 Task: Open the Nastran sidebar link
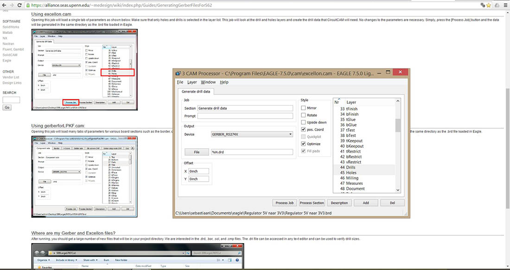click(x=8, y=44)
